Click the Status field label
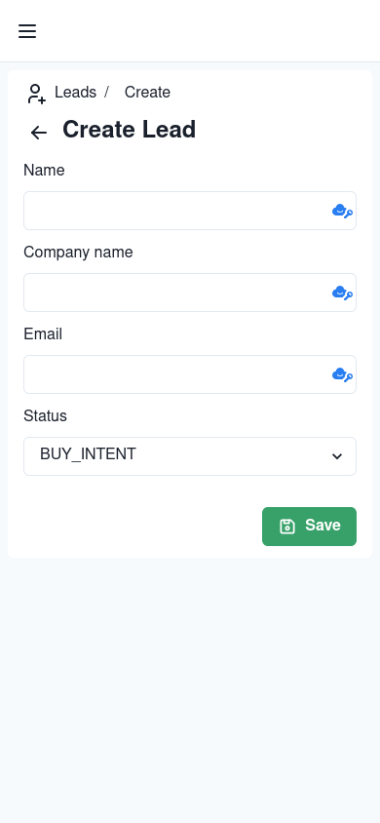This screenshot has width=380, height=823. coord(45,415)
